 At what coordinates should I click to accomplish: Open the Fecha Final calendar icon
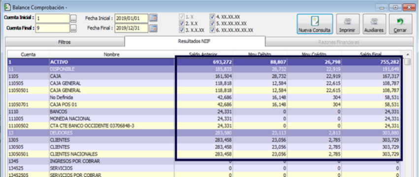click(153, 28)
